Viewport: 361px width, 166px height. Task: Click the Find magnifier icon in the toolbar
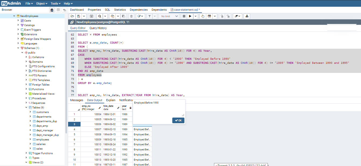(99, 16)
